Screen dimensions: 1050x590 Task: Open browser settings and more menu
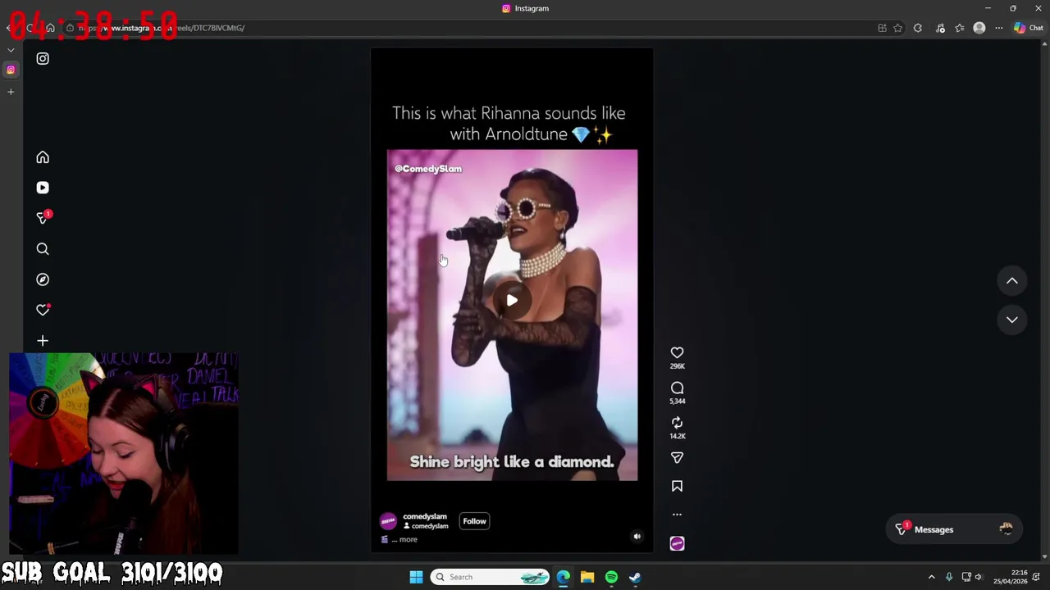coord(999,28)
